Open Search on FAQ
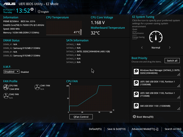 point(173,129)
